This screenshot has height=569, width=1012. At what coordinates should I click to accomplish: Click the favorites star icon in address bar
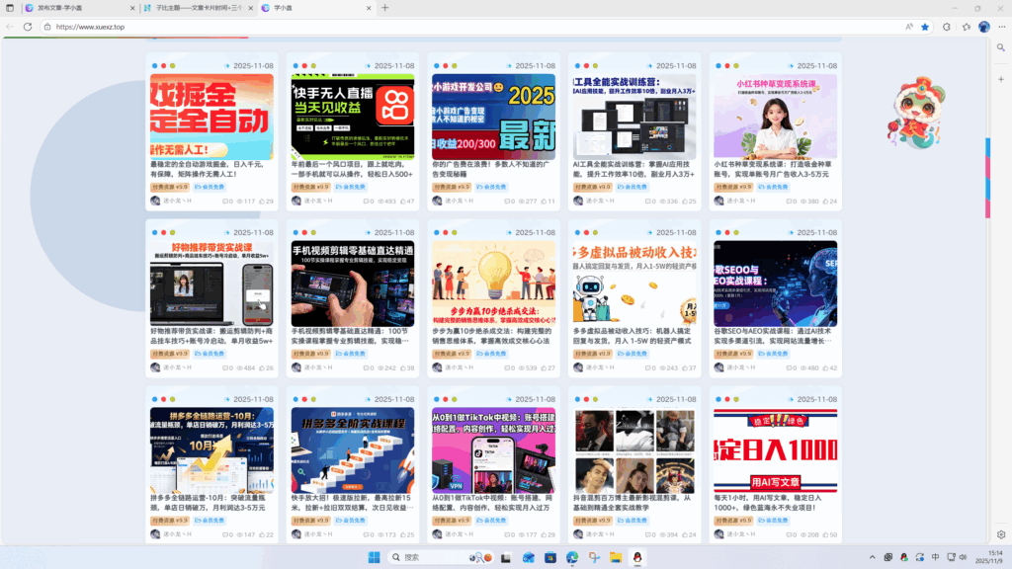(x=925, y=27)
